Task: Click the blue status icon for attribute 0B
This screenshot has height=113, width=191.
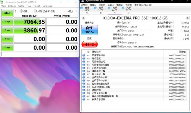Action: (x=84, y=87)
